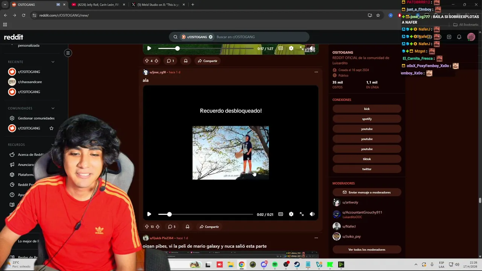The image size is (482, 271).
Task: Open the Chrome apps grid shortcut
Action: [x=5, y=24]
